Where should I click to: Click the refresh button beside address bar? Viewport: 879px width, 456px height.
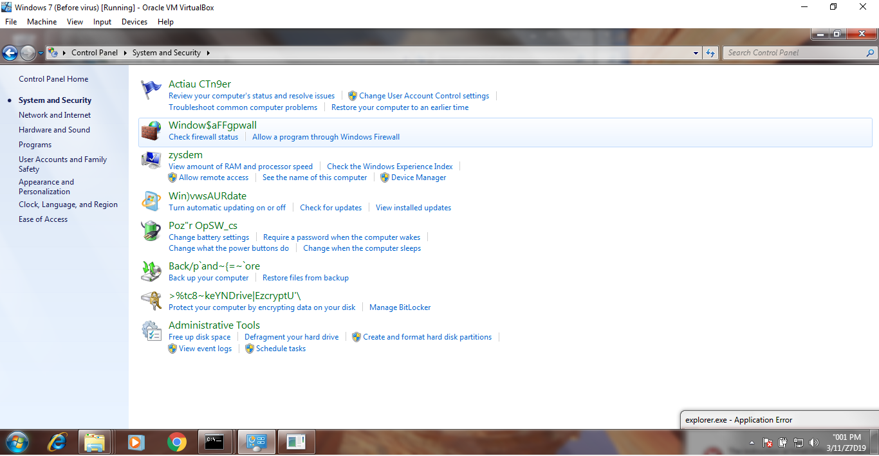(710, 53)
